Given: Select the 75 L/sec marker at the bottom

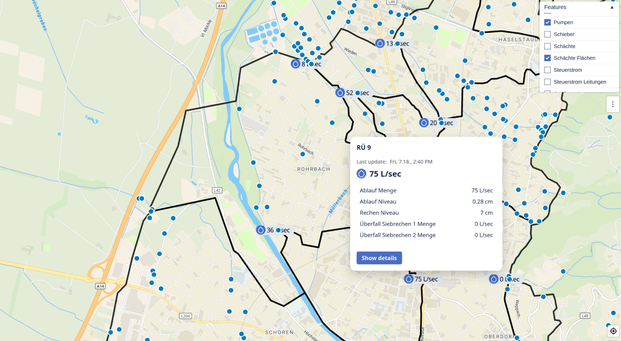Looking at the screenshot, I should [x=408, y=279].
